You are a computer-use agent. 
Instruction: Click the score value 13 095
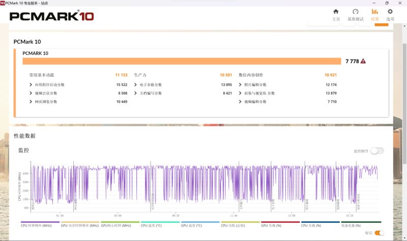pos(226,84)
